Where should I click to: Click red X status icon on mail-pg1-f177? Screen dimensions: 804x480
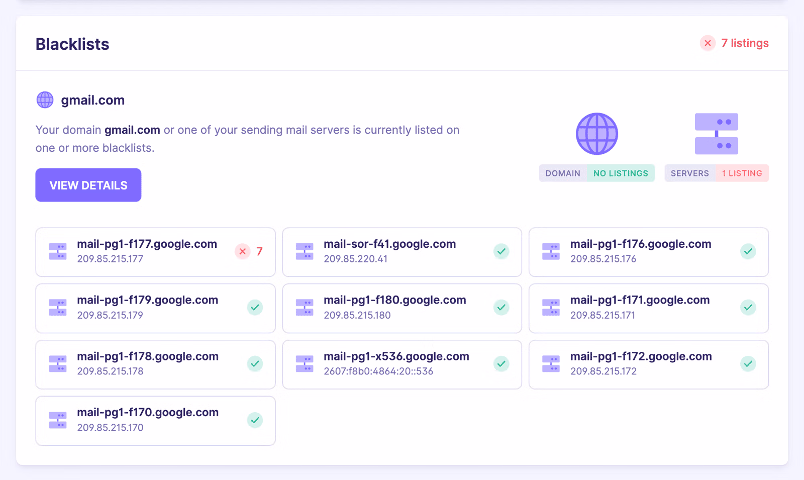pos(243,251)
